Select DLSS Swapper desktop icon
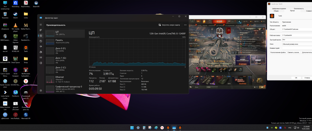Viewport: 312px width, 131px height. pyautogui.click(x=15, y=71)
